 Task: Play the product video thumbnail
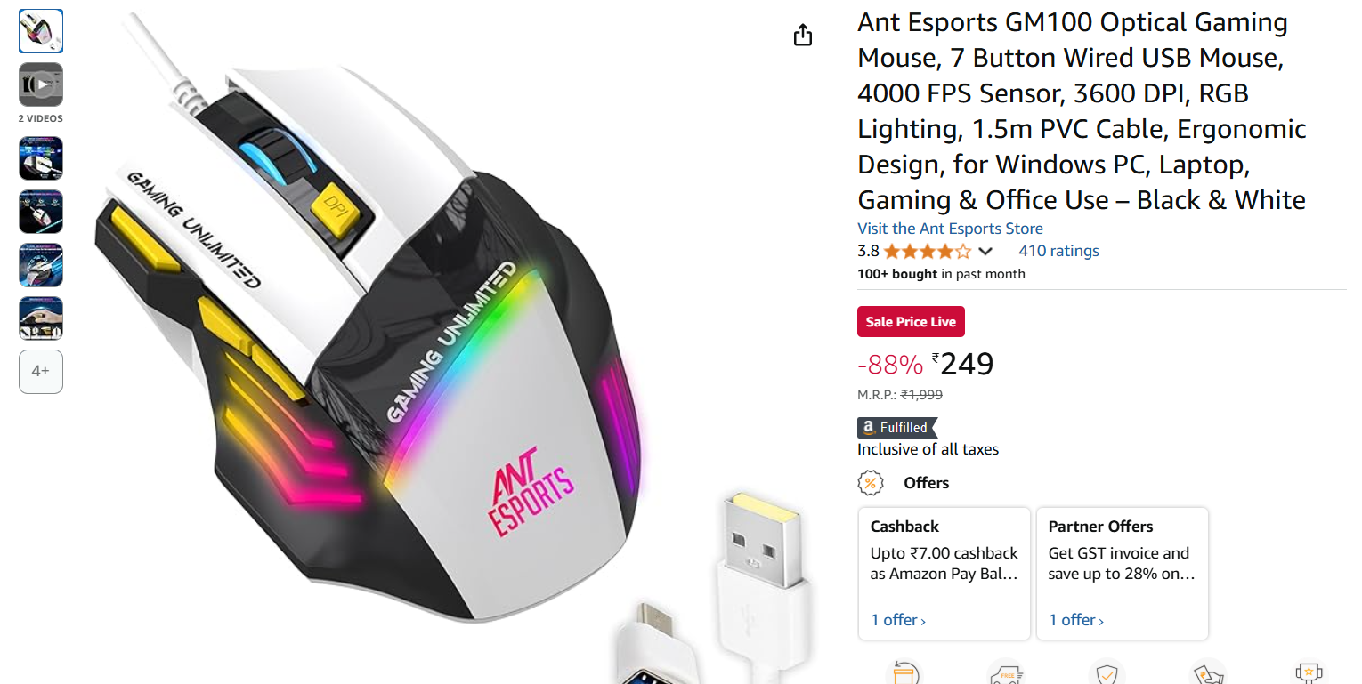pos(41,84)
